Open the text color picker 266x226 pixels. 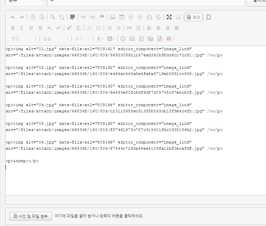pos(100,39)
